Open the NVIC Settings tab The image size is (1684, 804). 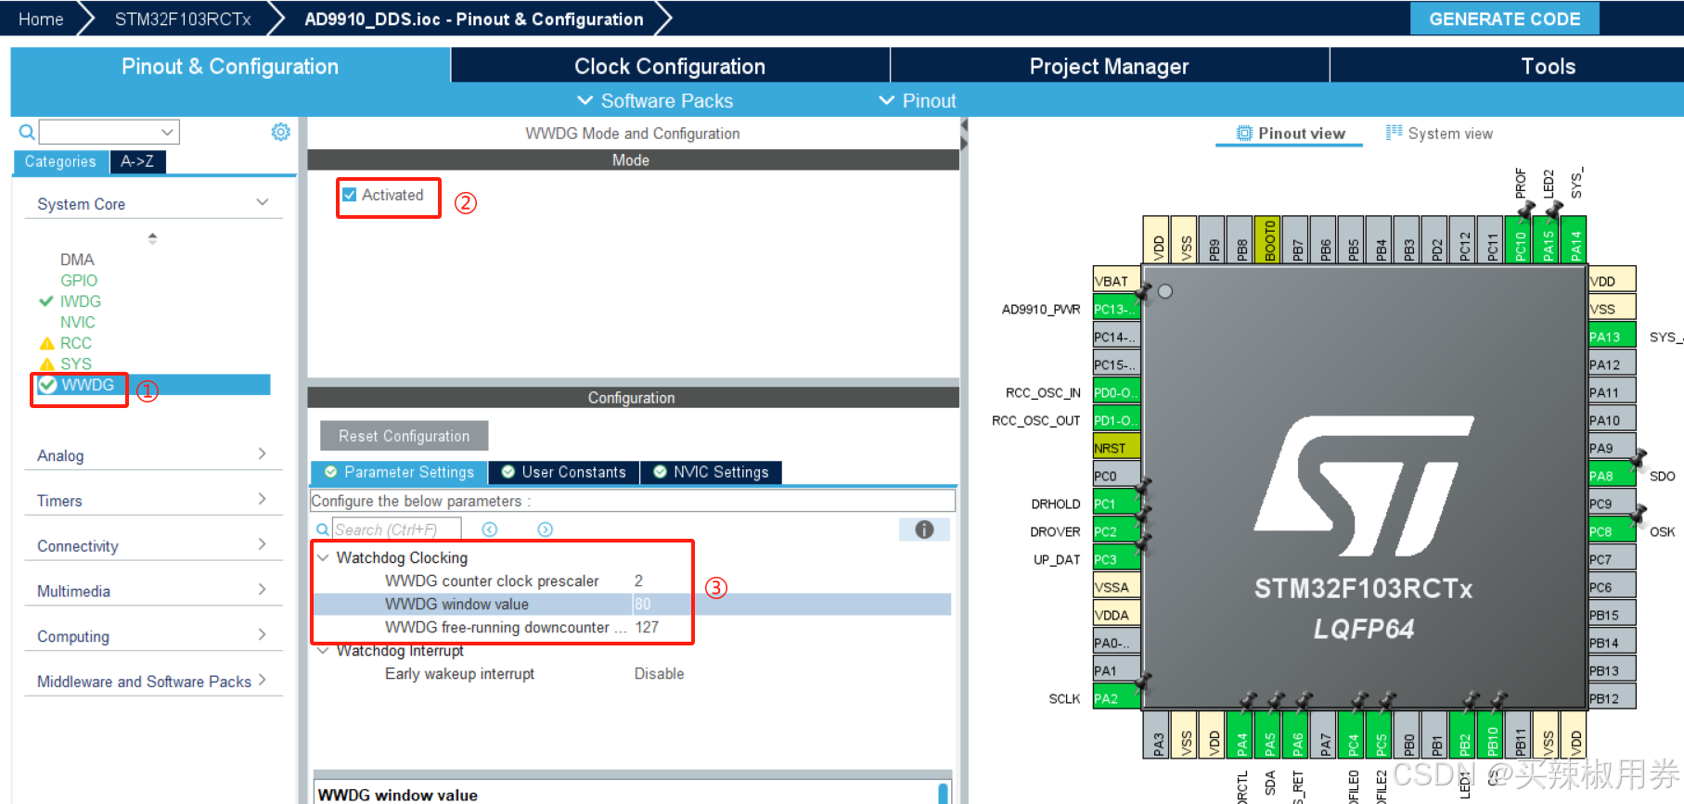point(712,472)
